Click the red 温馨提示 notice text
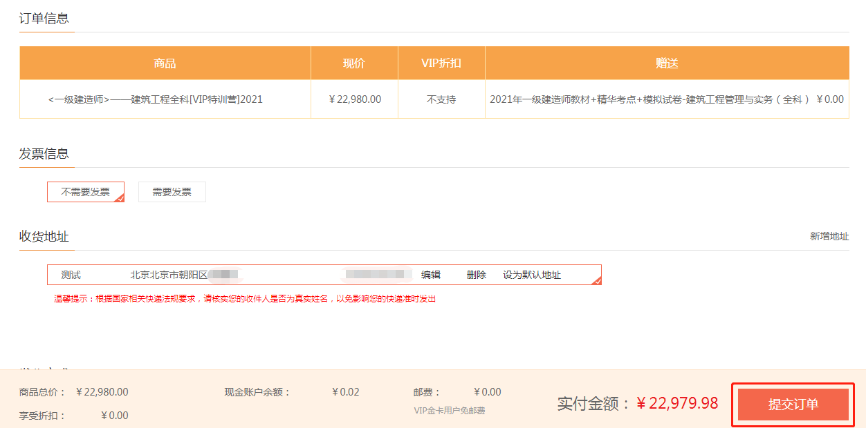Screen dimensions: 866x428 click(245, 299)
